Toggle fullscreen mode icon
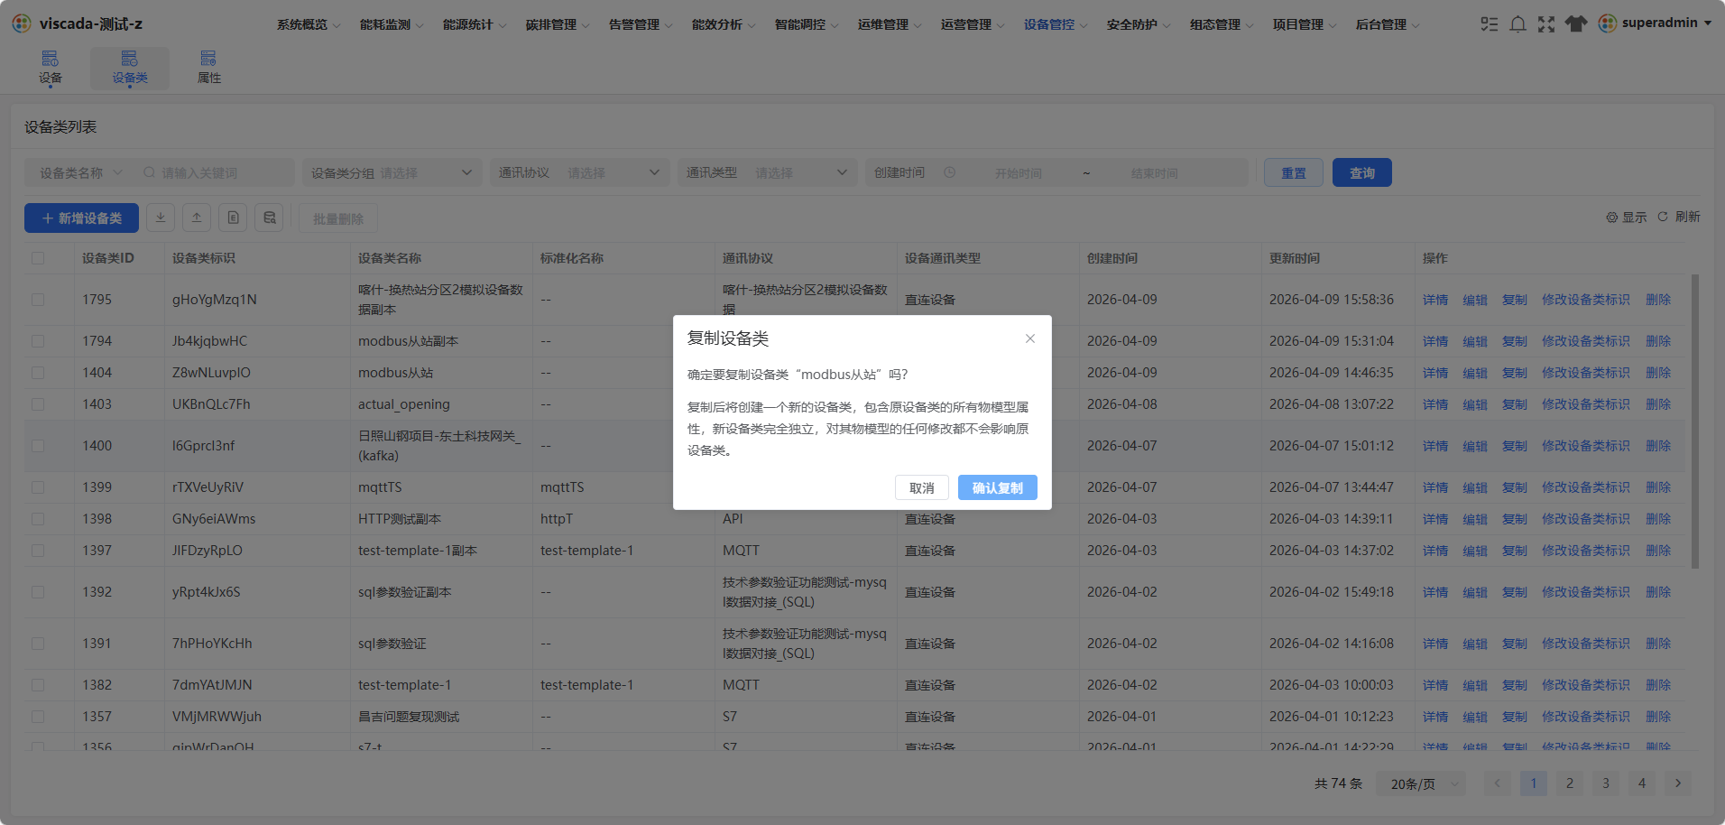Image resolution: width=1725 pixels, height=825 pixels. pos(1546,24)
